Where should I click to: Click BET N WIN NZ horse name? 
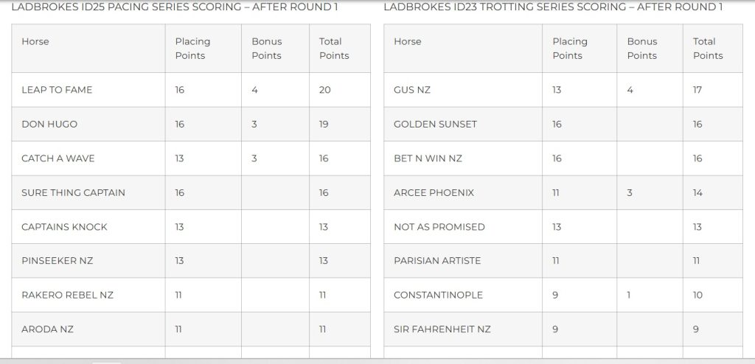428,158
